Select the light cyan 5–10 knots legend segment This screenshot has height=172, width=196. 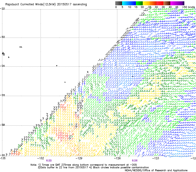coord(126,3)
